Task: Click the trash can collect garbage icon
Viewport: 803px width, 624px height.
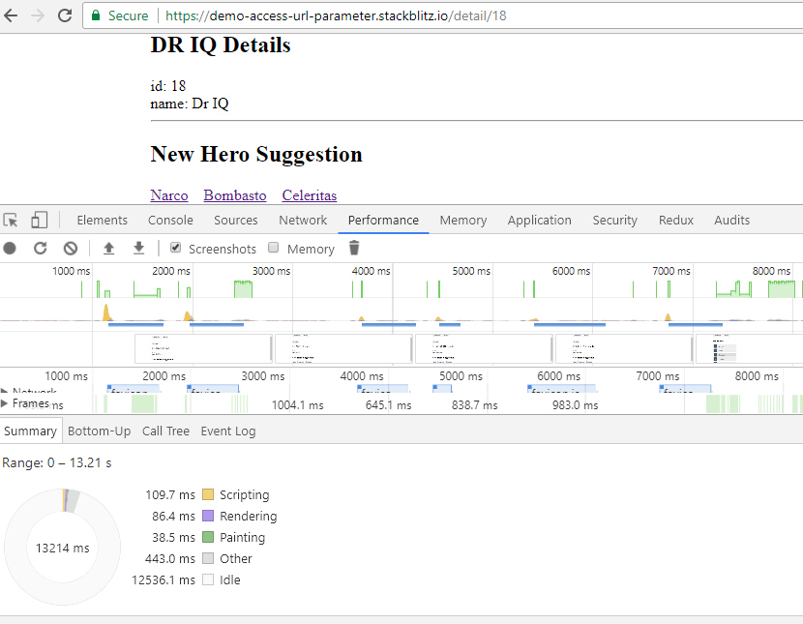Action: point(354,249)
